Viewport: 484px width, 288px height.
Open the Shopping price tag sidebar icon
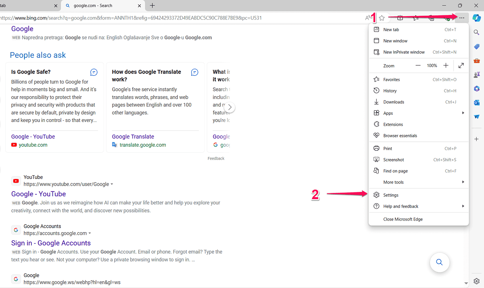476,47
